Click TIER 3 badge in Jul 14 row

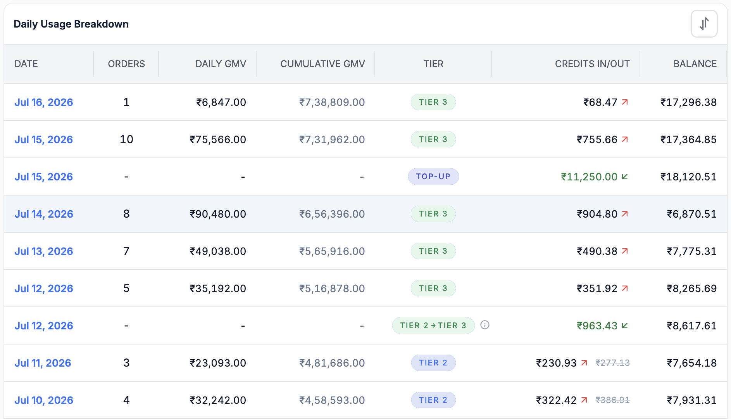point(433,214)
